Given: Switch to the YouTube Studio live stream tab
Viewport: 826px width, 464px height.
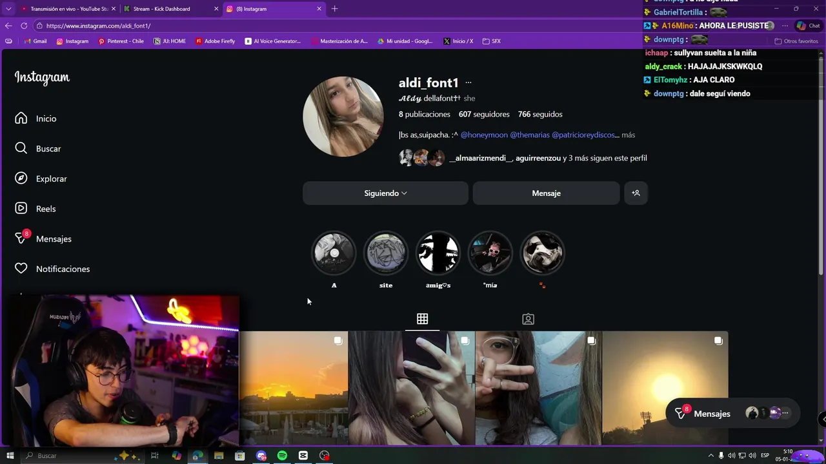Looking at the screenshot, I should (x=68, y=9).
